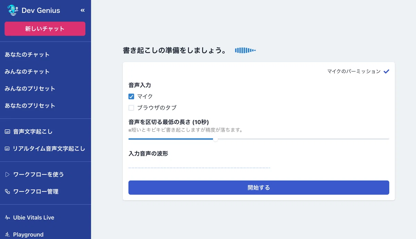Click the ワークフローを使う play icon
The height and width of the screenshot is (239, 416).
[7, 174]
